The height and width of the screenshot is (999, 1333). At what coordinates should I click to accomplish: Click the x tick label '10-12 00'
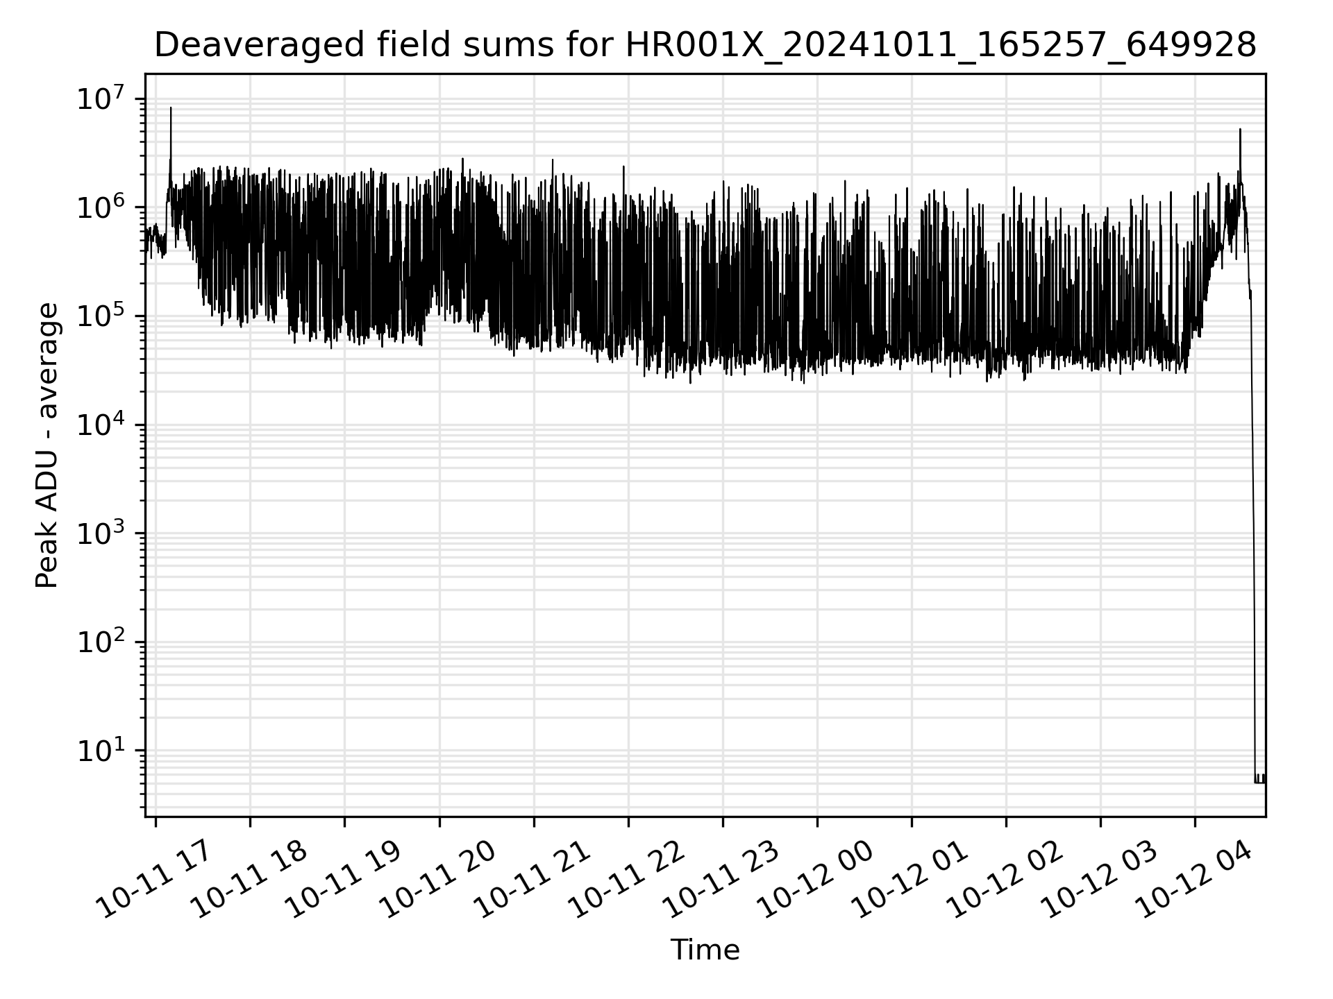(815, 879)
